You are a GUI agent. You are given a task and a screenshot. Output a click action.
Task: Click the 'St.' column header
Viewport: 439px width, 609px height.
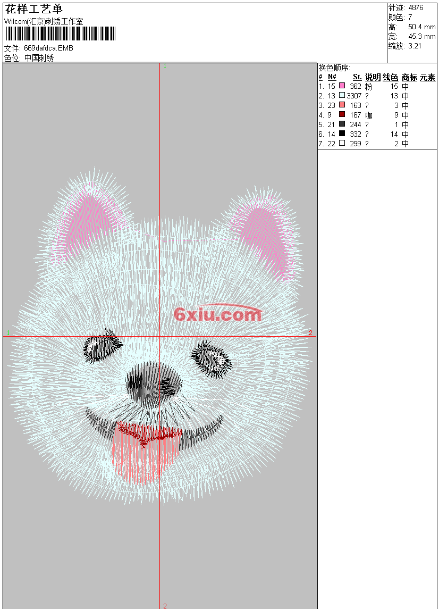tap(357, 77)
